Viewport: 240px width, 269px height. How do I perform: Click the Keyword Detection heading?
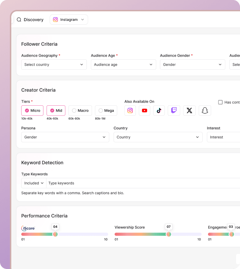pyautogui.click(x=42, y=163)
